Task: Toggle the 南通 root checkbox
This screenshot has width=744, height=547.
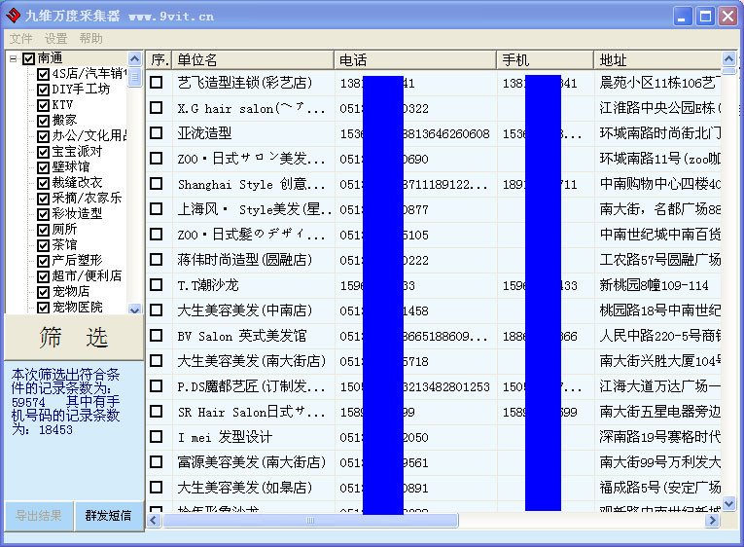Action: point(28,59)
